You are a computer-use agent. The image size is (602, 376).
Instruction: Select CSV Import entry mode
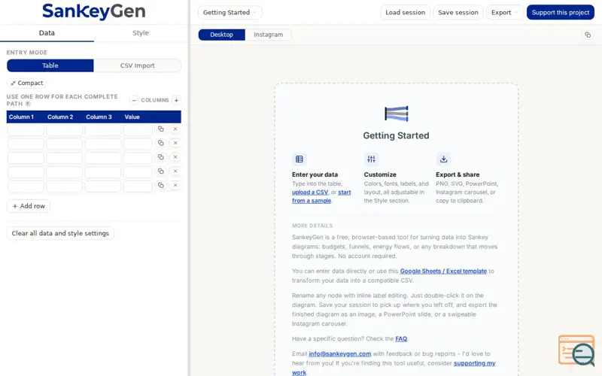coord(137,65)
